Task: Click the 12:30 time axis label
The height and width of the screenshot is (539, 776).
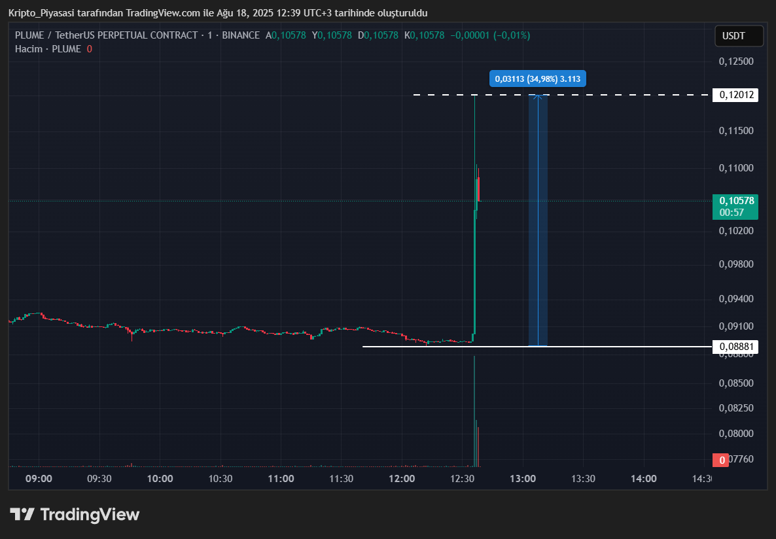Action: [x=462, y=479]
